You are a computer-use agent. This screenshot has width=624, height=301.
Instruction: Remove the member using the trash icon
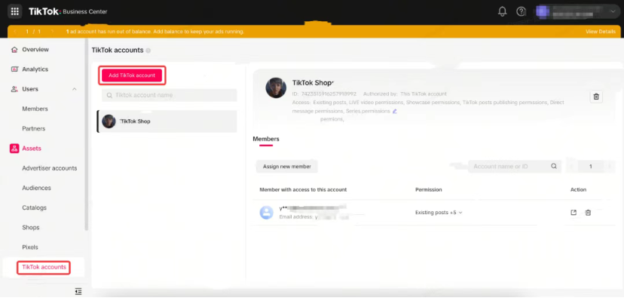coord(588,213)
